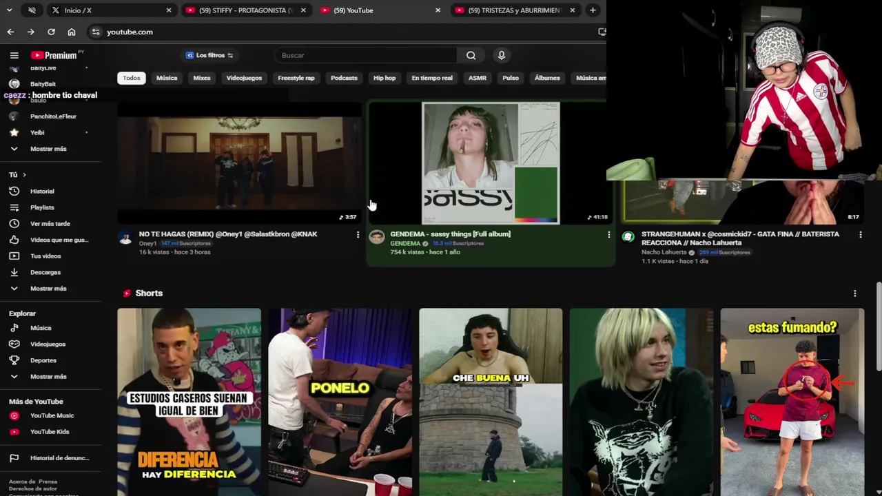Open the Shorts section three-dot menu
The width and height of the screenshot is (882, 496).
[855, 293]
